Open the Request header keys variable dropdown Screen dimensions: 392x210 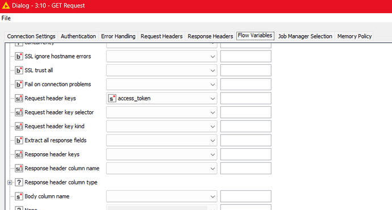coord(161,98)
